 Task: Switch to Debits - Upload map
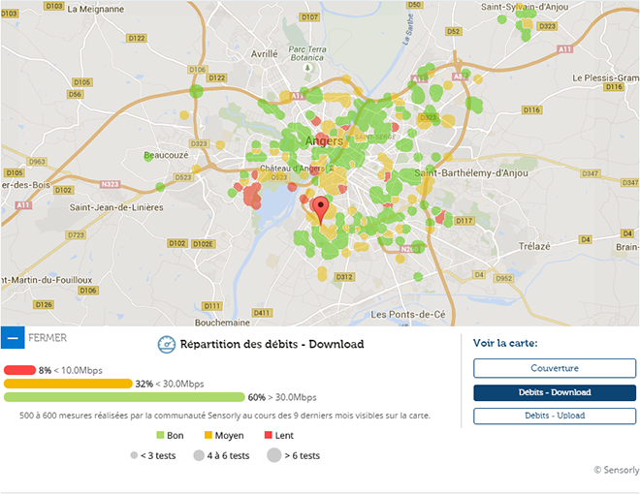tap(555, 416)
